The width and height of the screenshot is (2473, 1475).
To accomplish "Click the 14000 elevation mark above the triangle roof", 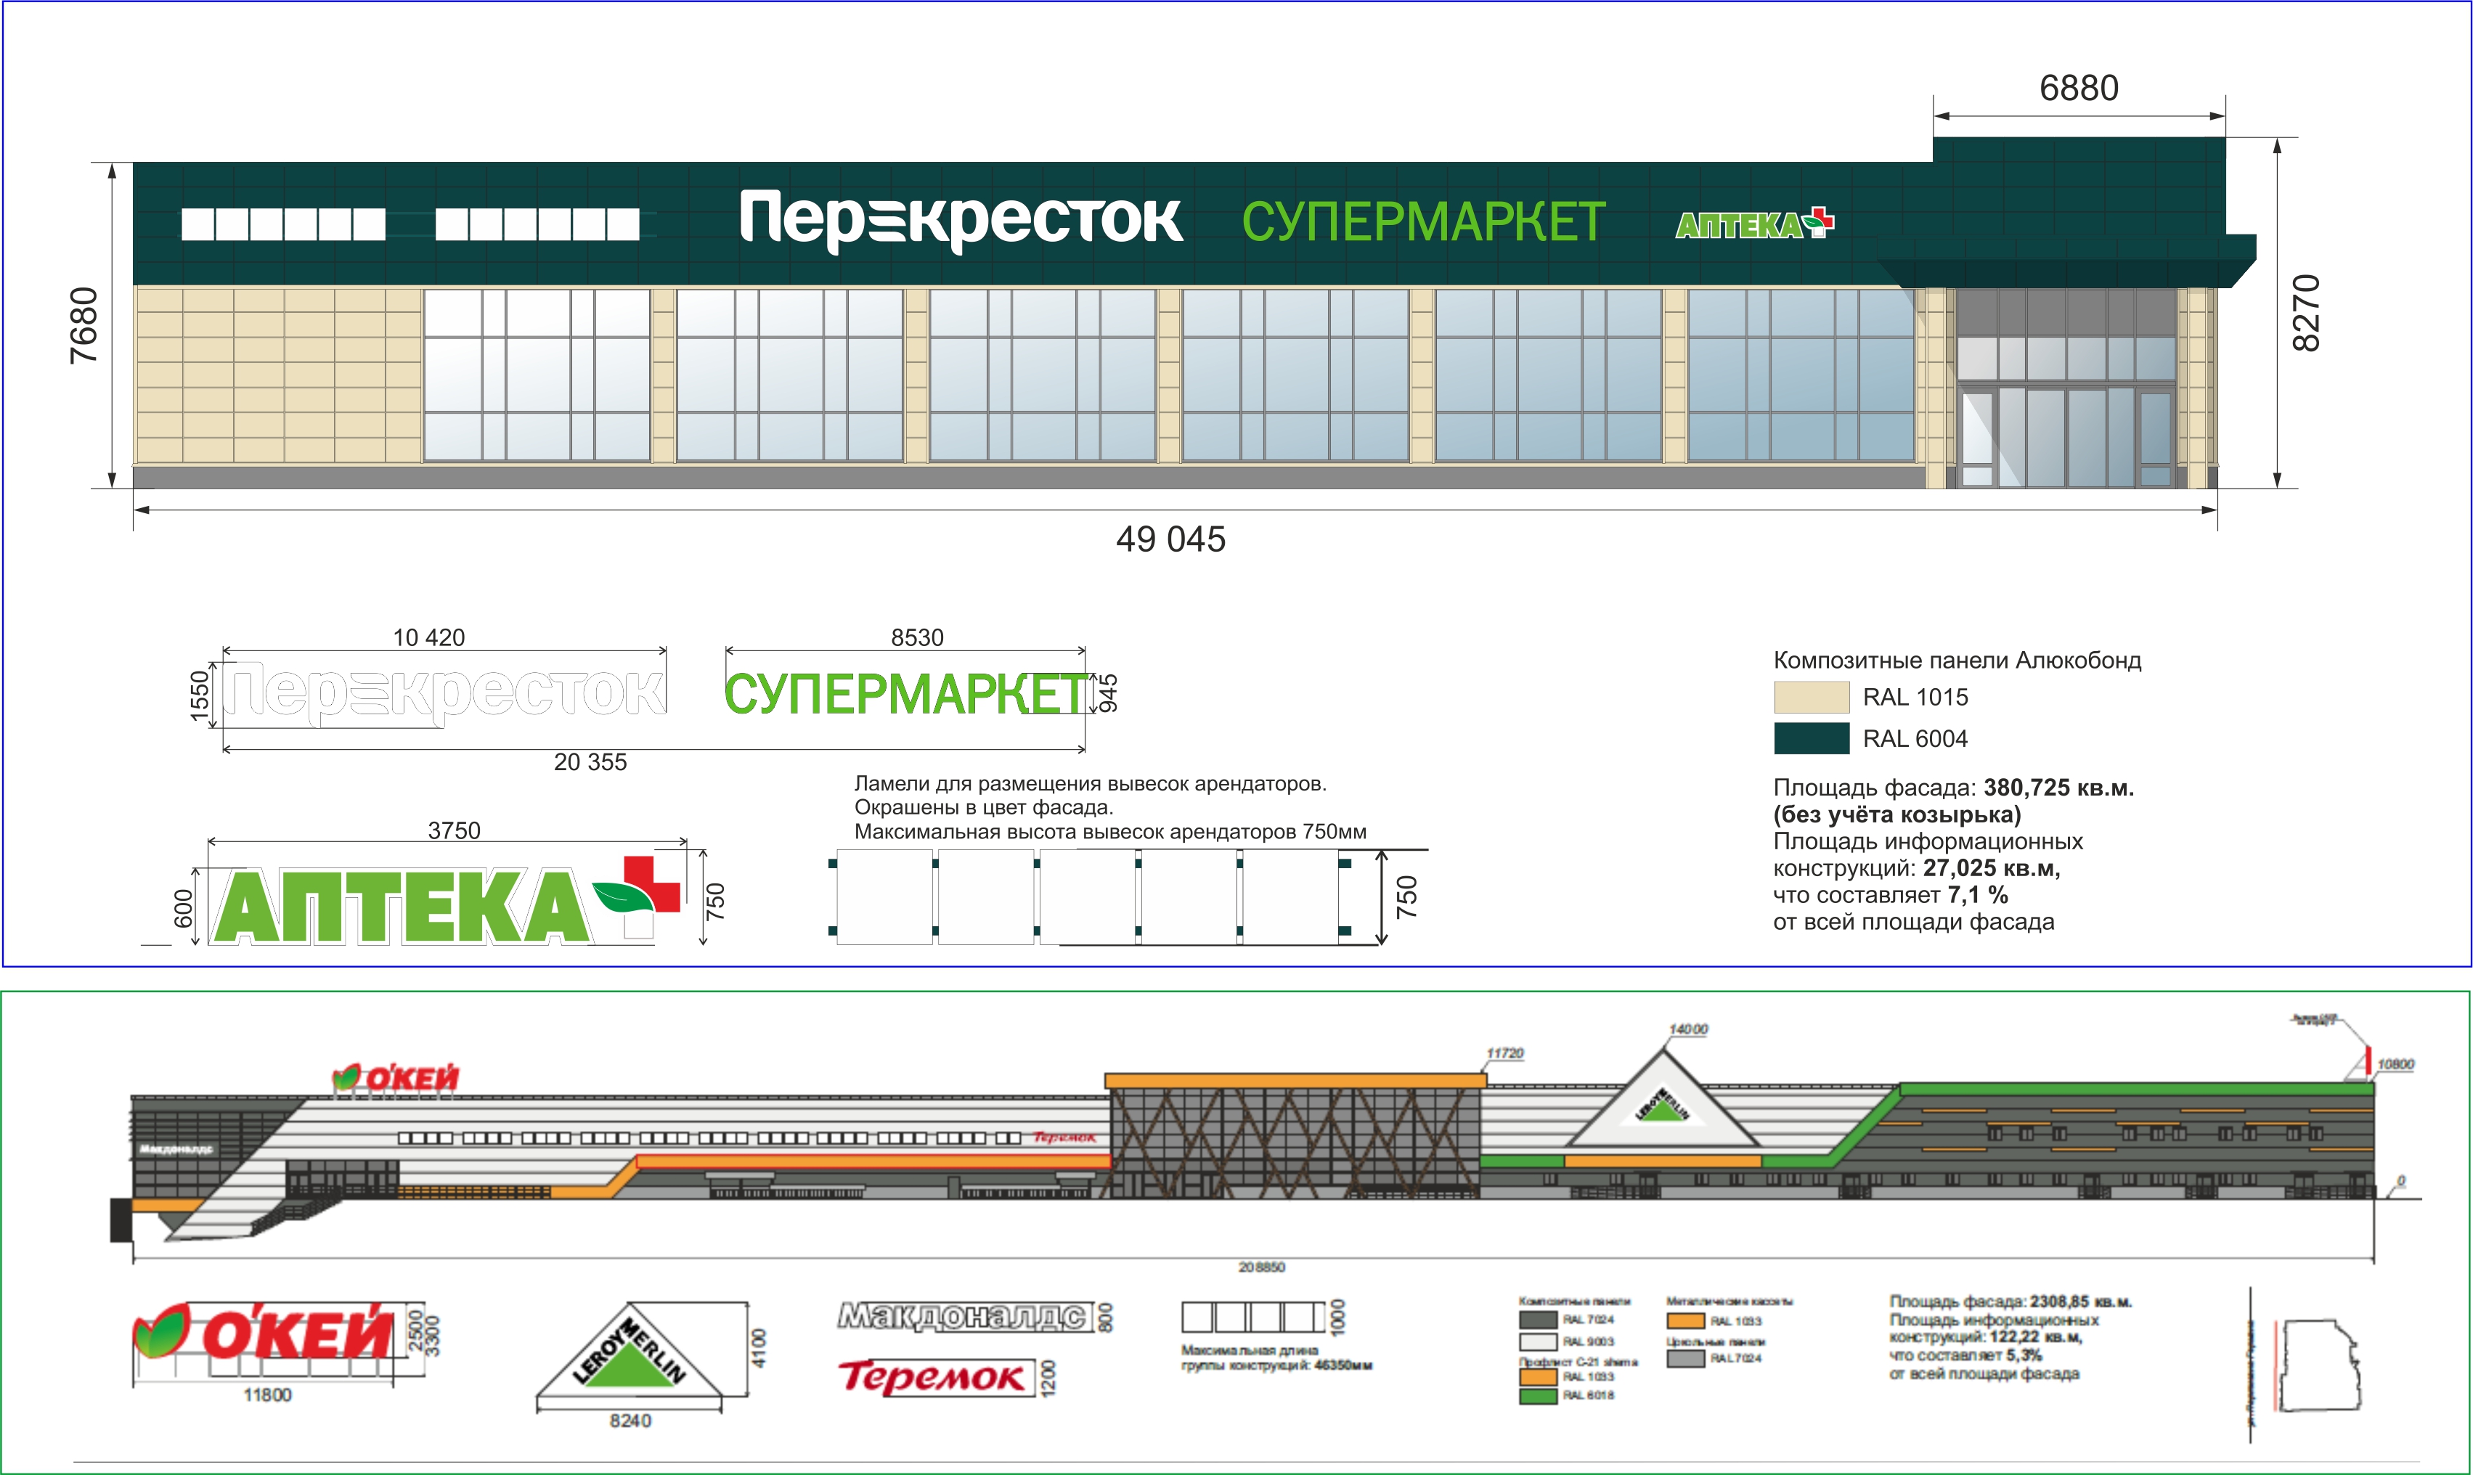I will (x=1688, y=1030).
